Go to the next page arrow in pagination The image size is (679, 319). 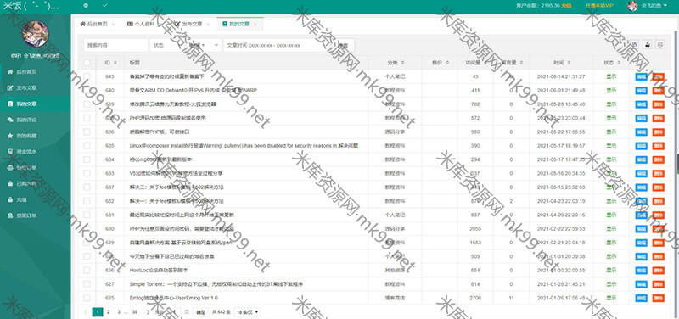148,311
